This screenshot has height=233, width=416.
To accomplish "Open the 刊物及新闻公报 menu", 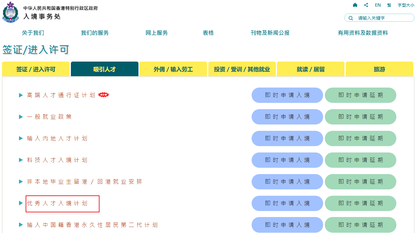I will 270,33.
